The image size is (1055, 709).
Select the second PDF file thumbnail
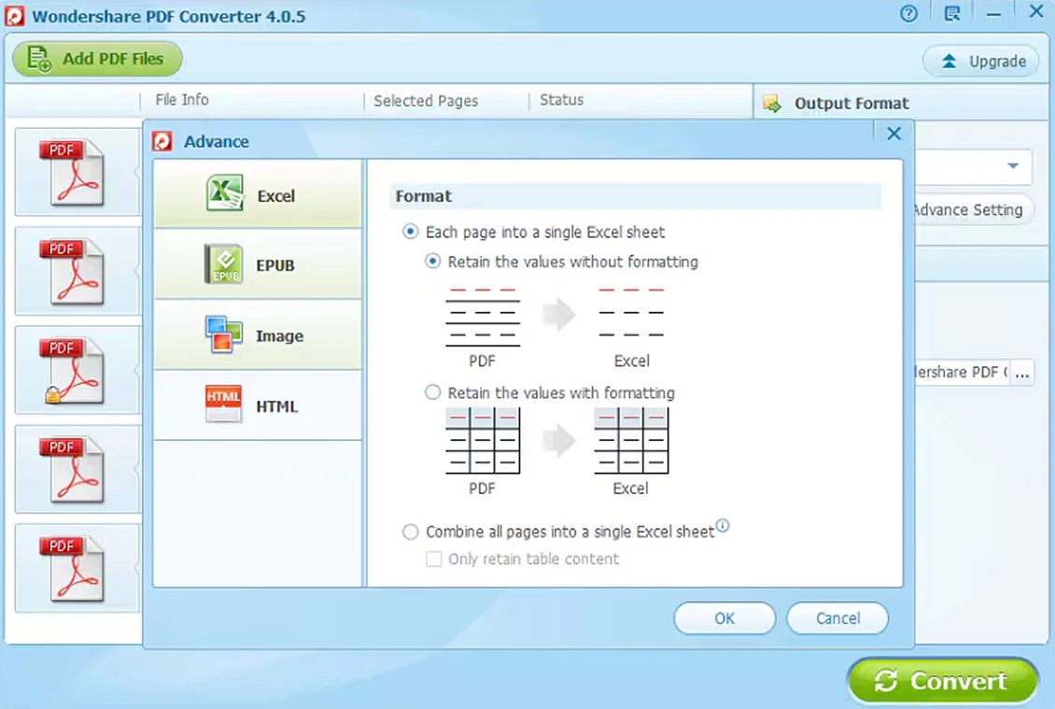(x=77, y=271)
